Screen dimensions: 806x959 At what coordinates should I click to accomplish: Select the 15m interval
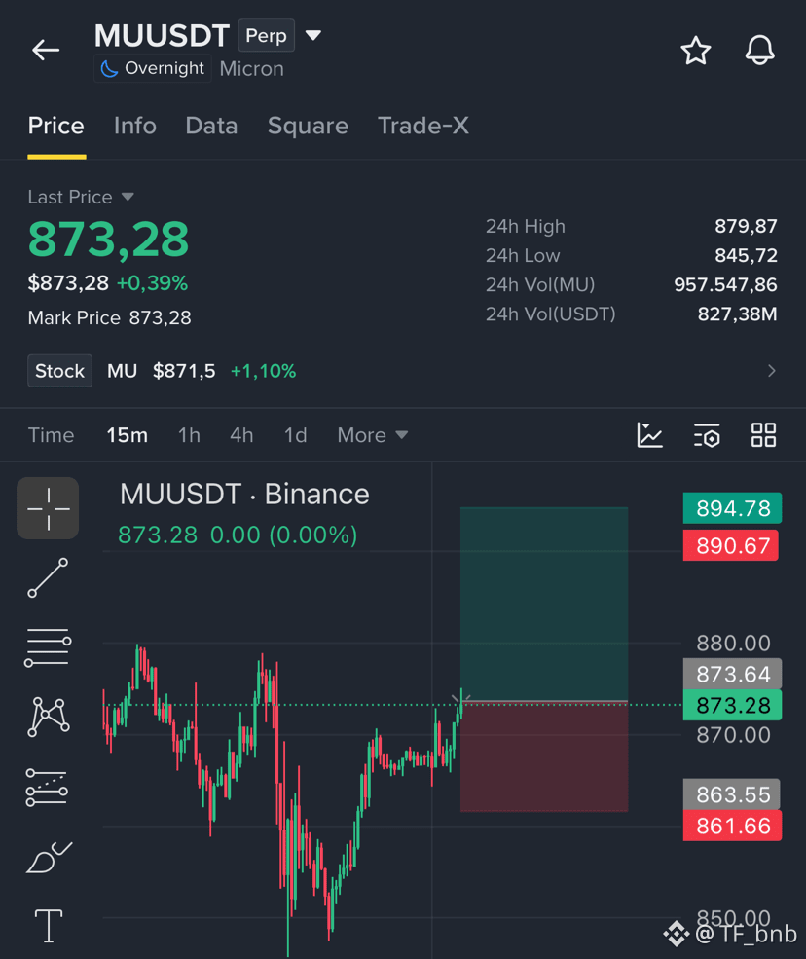click(128, 435)
